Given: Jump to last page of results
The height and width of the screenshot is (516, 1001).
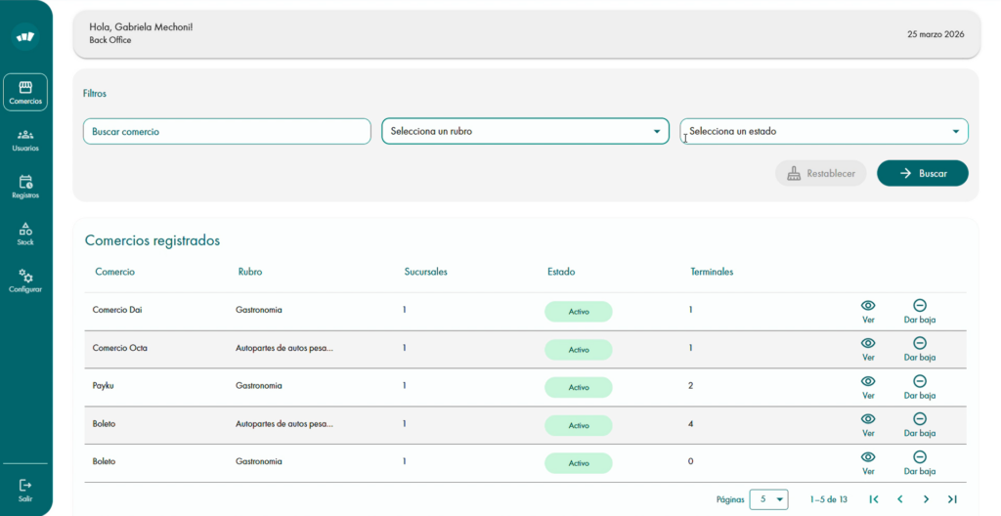Looking at the screenshot, I should 952,499.
